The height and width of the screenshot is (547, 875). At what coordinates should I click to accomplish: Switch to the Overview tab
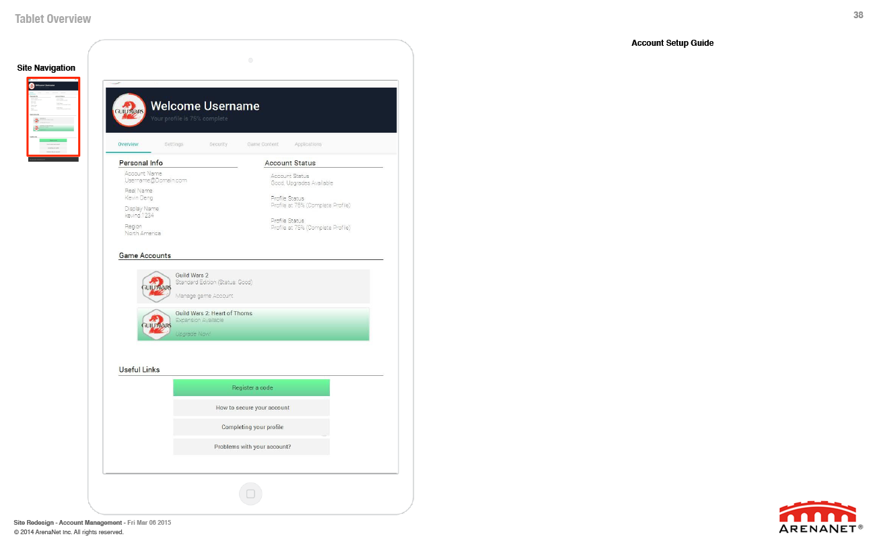[x=128, y=144]
